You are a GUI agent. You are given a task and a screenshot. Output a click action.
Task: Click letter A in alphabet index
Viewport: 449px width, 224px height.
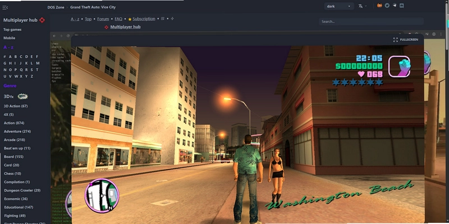pos(10,57)
